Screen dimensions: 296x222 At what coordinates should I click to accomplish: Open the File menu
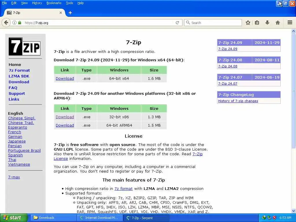click(x=4, y=3)
